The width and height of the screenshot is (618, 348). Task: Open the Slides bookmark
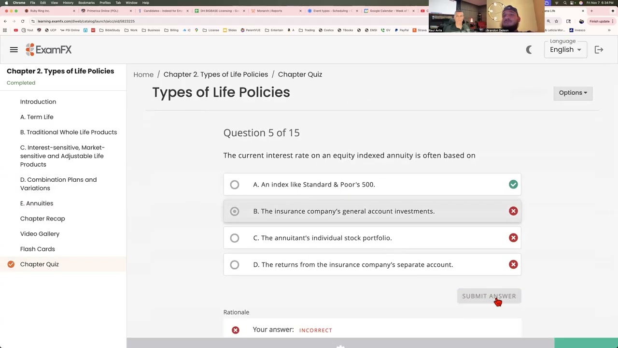click(230, 30)
